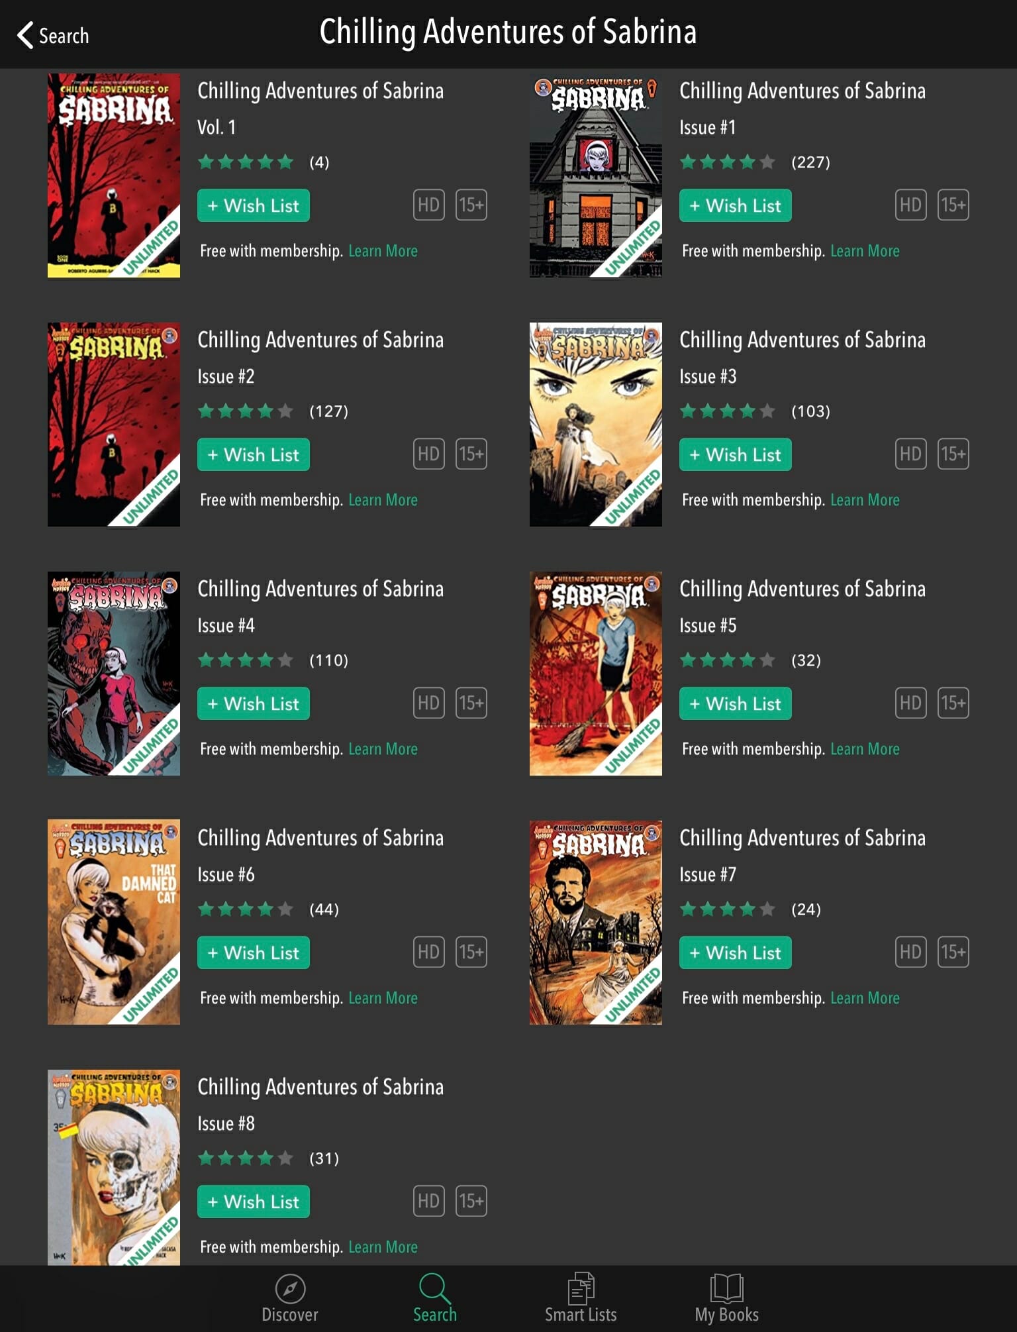Tap the HD badge for Issue #6

click(428, 952)
